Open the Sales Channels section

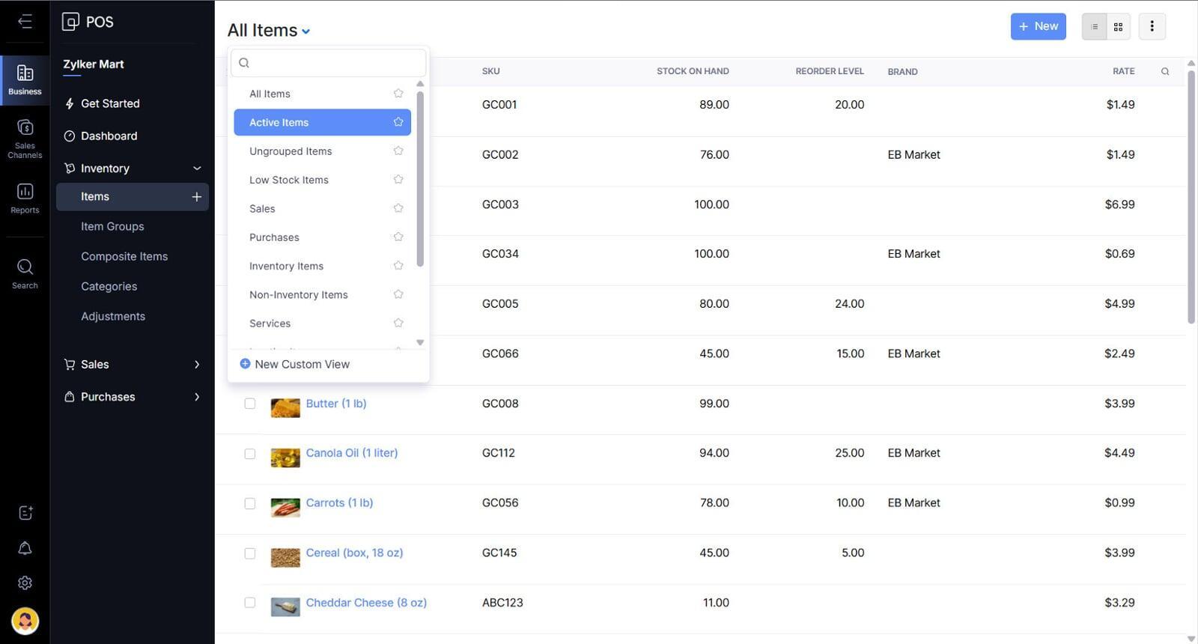25,139
